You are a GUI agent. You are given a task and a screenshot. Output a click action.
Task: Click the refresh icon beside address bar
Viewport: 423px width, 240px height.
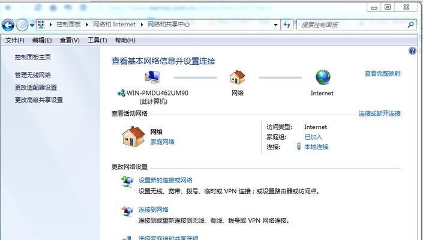tap(287, 25)
